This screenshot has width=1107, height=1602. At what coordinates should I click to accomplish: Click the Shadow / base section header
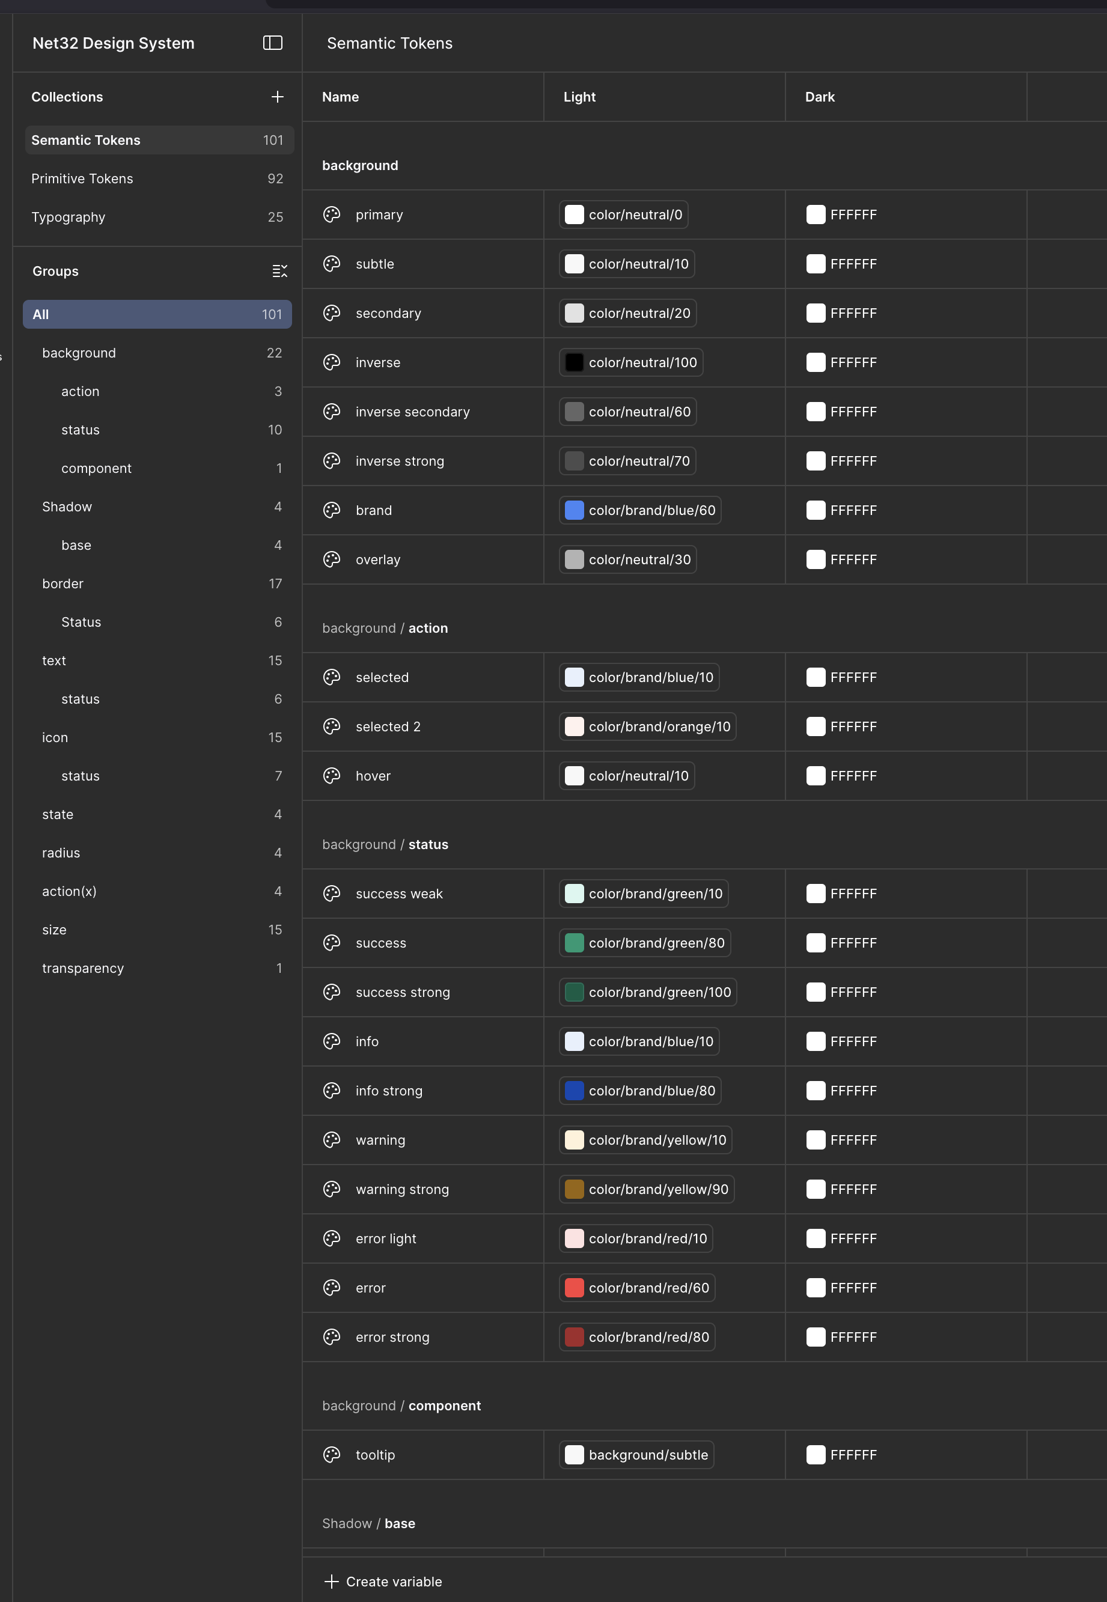pyautogui.click(x=368, y=1524)
